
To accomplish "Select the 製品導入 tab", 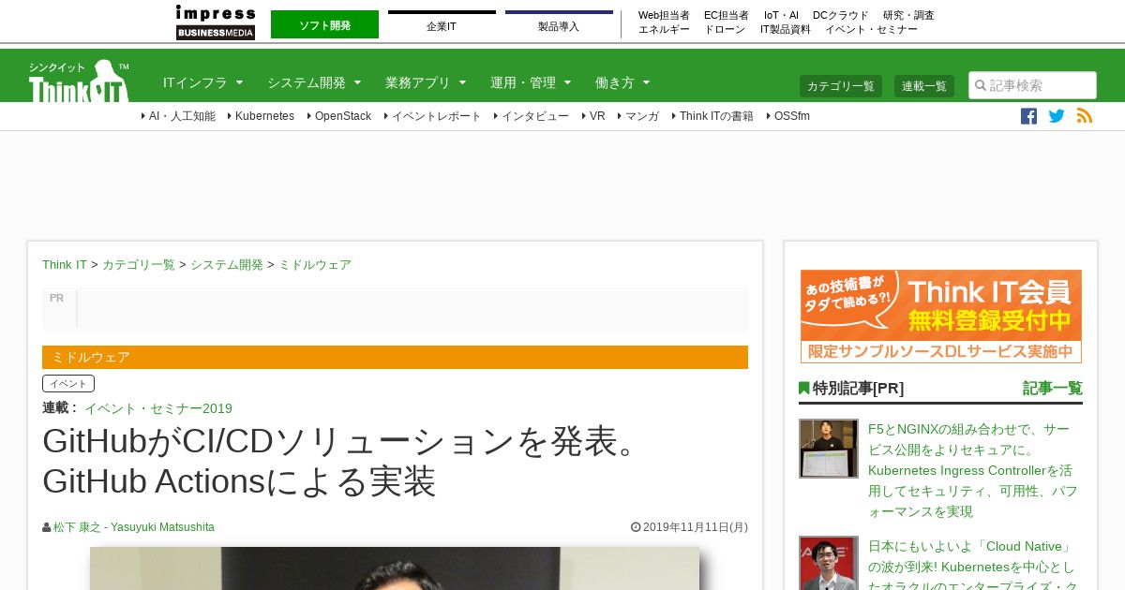I will 559,25.
